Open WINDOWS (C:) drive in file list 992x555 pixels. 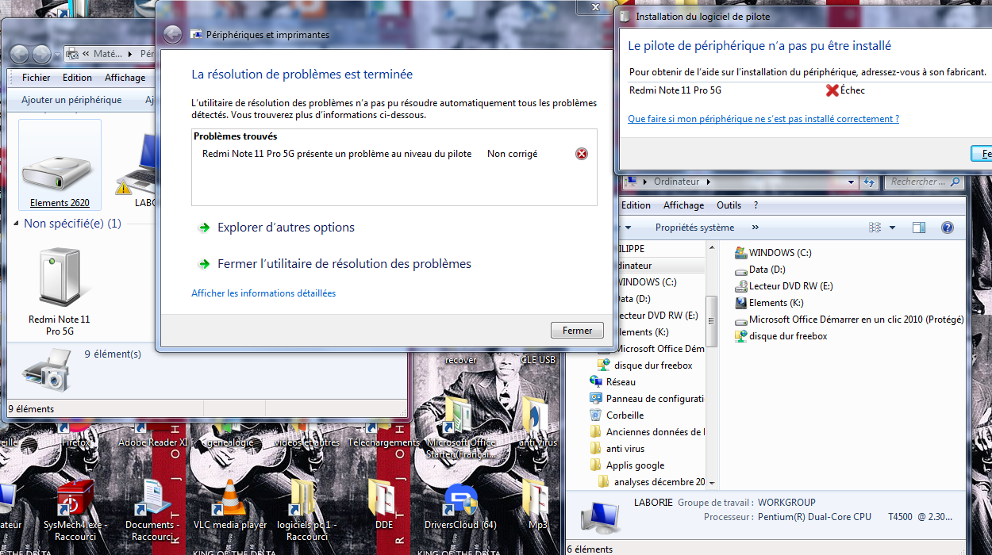click(x=773, y=253)
